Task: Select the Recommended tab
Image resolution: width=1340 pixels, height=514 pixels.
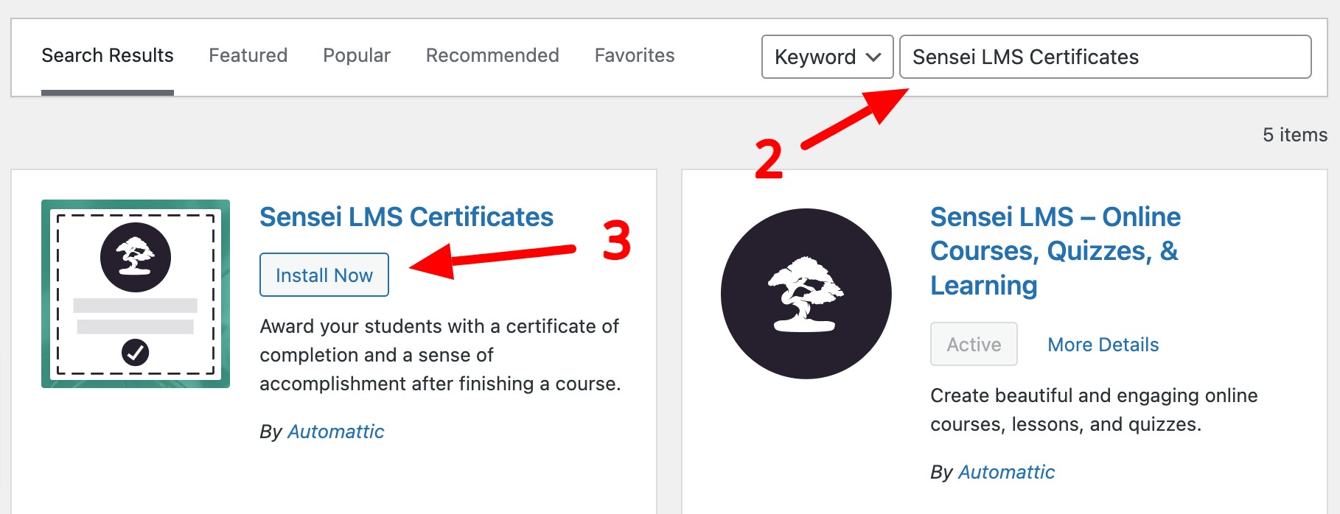Action: coord(492,55)
